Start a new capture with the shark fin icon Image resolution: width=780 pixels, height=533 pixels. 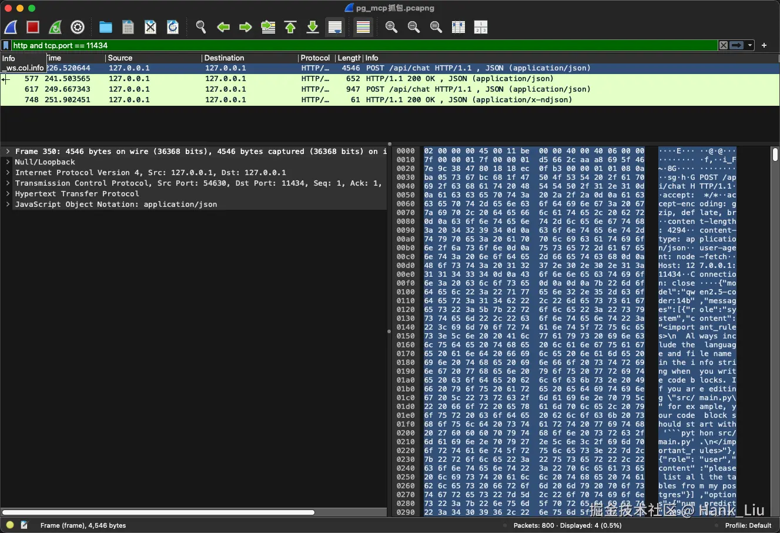tap(11, 27)
